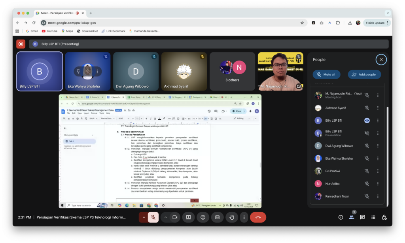Screen dimensions: 405x243
Task: Click the Mute all button
Action: (326, 74)
